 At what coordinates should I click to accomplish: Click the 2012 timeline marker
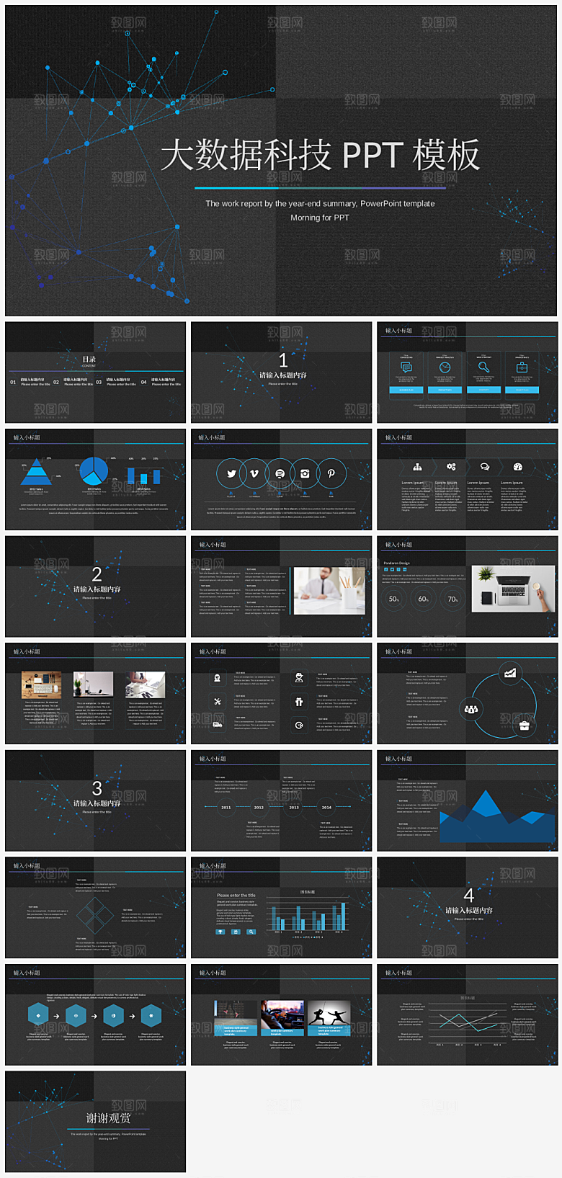pyautogui.click(x=259, y=807)
